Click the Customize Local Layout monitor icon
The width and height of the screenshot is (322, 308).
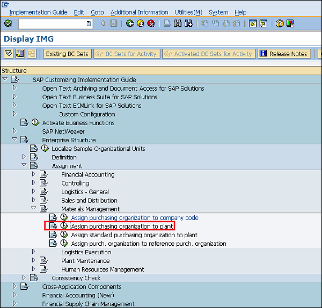coord(290,24)
